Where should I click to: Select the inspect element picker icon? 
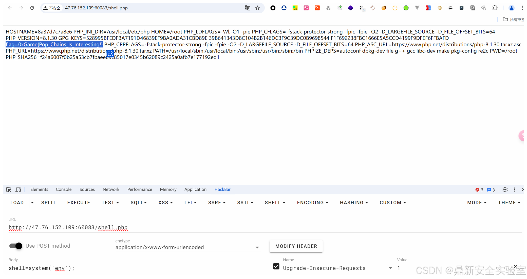(9, 190)
